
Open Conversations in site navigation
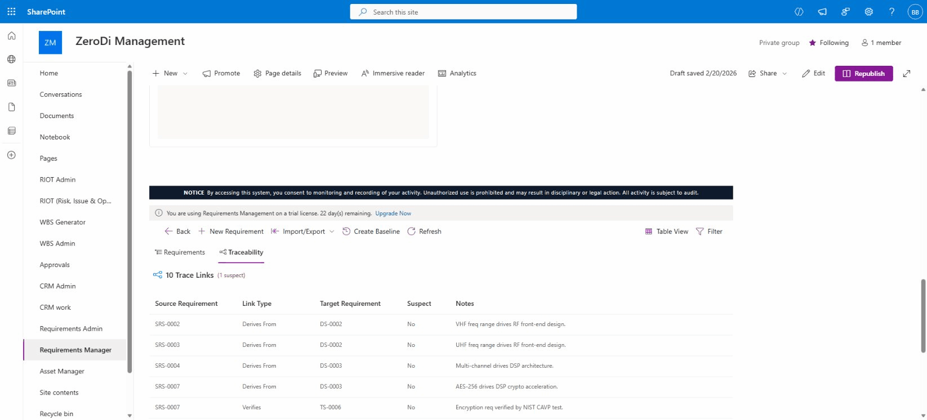click(x=61, y=94)
